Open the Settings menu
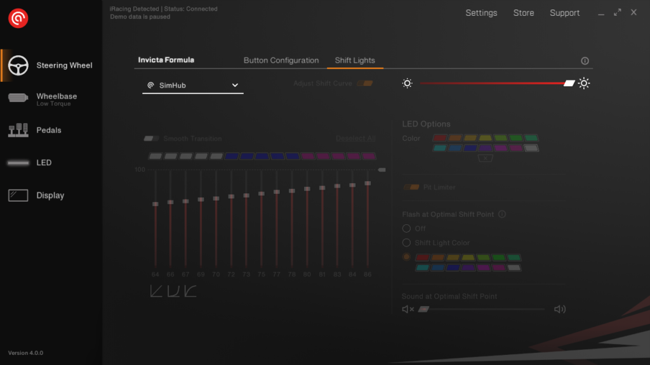This screenshot has height=365, width=650. tap(481, 13)
